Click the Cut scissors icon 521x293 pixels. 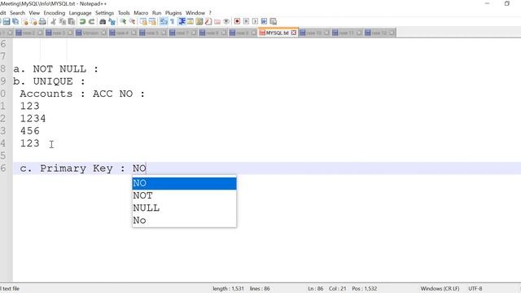[53, 22]
